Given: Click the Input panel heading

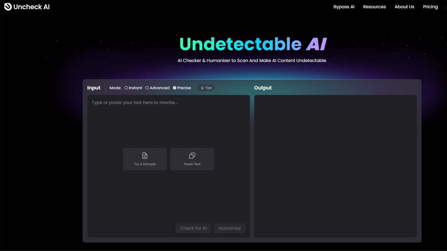Looking at the screenshot, I should pyautogui.click(x=94, y=88).
